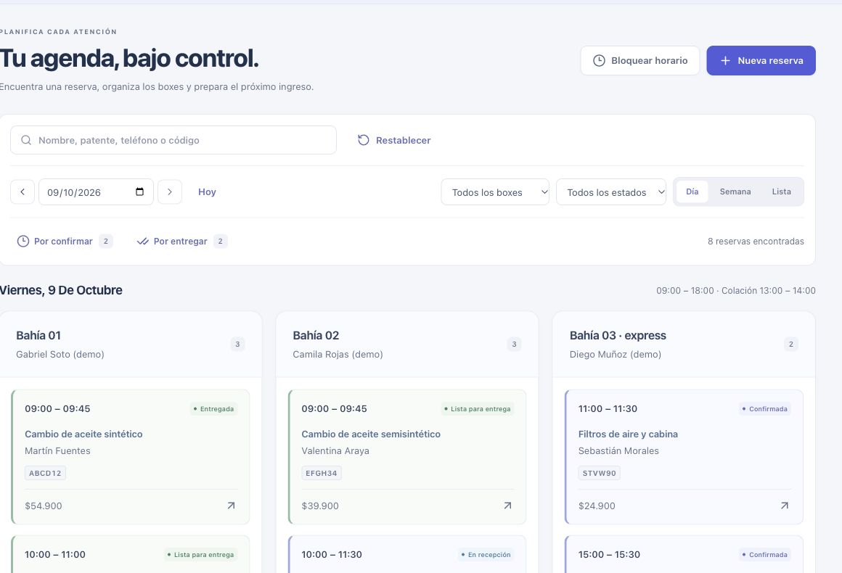Open the 10:00 – 11:30 En recepción reservation

point(407,554)
